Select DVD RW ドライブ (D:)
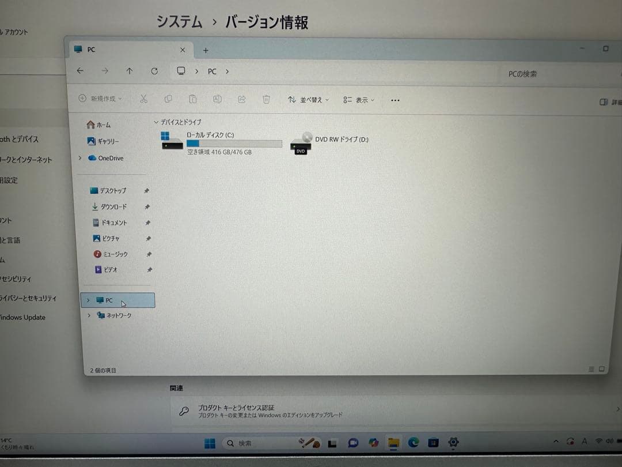Screen dimensions: 622x467 pyautogui.click(x=329, y=144)
